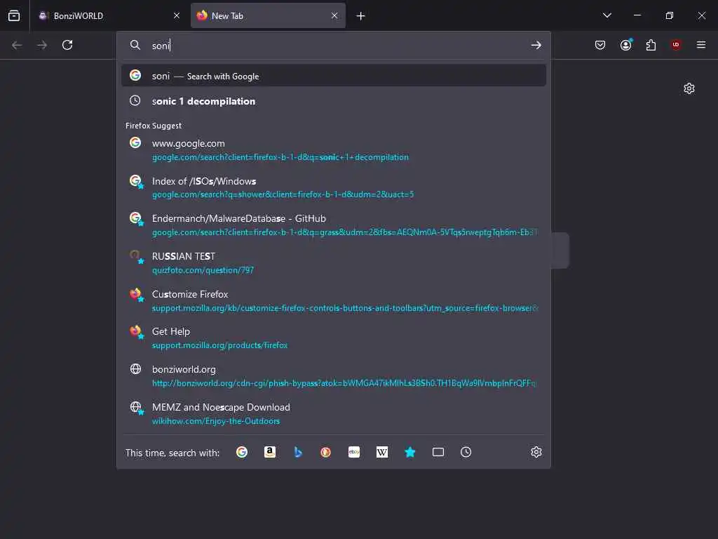Viewport: 718px width, 539px height.
Task: Click the Go arrow in the address bar
Action: click(536, 46)
